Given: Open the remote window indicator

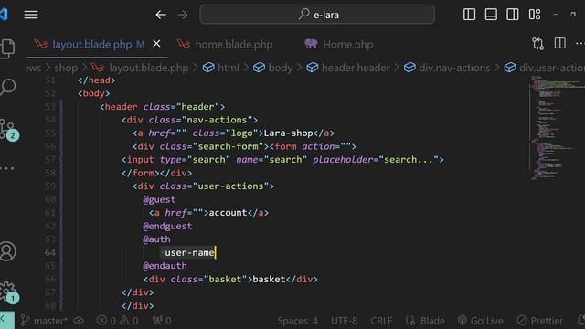Looking at the screenshot, I should pos(6,320).
